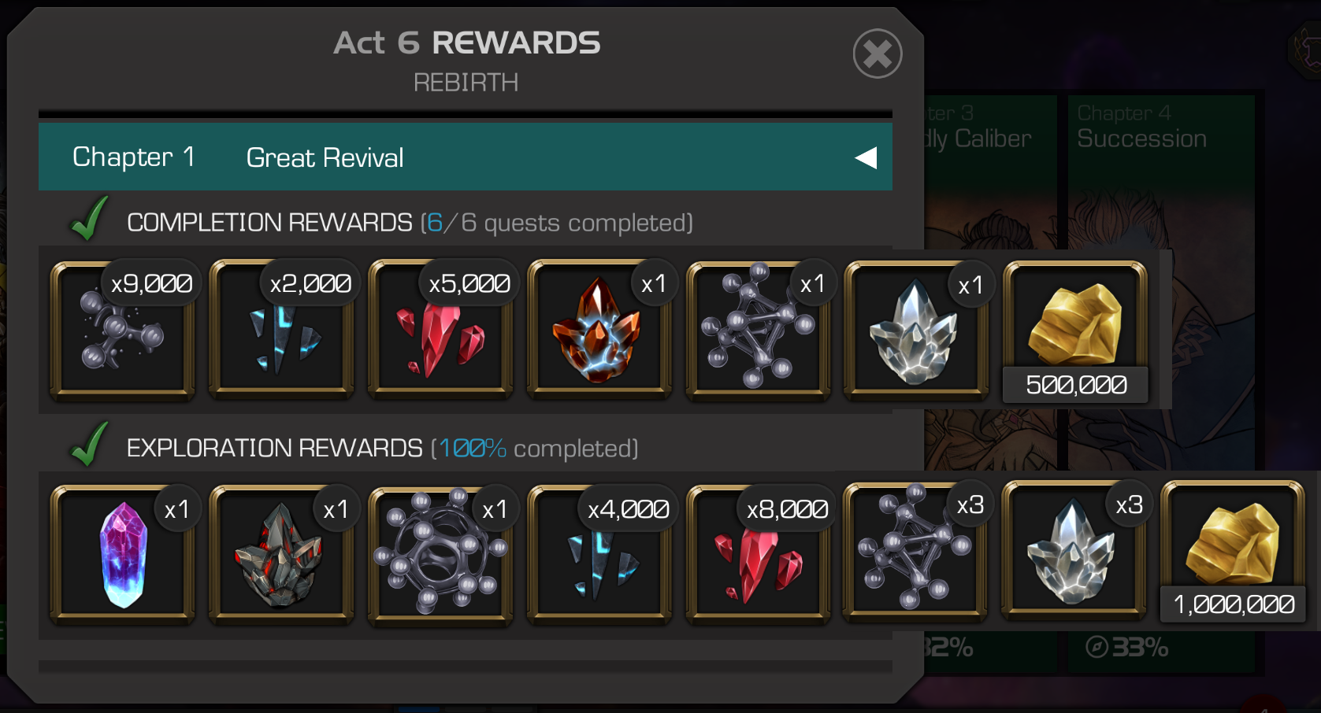Select the ring-shaped catalyst x1 reward
Image resolution: width=1321 pixels, height=713 pixels.
pos(440,555)
